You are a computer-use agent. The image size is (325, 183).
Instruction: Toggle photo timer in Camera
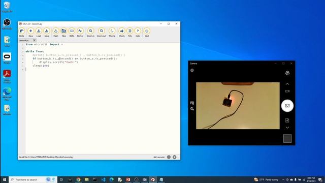coord(192,108)
